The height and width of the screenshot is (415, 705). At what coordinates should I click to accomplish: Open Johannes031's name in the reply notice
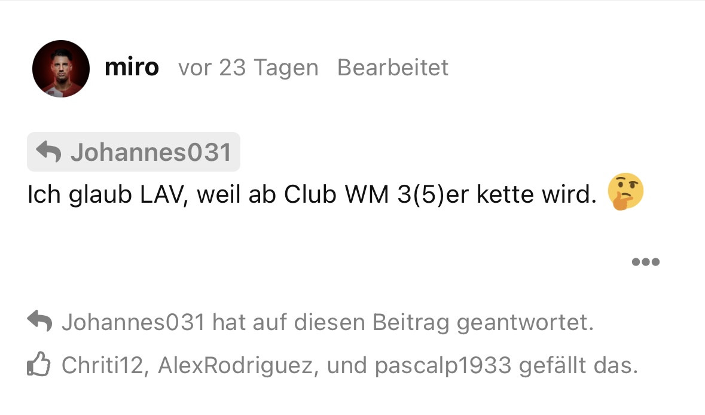(x=133, y=322)
